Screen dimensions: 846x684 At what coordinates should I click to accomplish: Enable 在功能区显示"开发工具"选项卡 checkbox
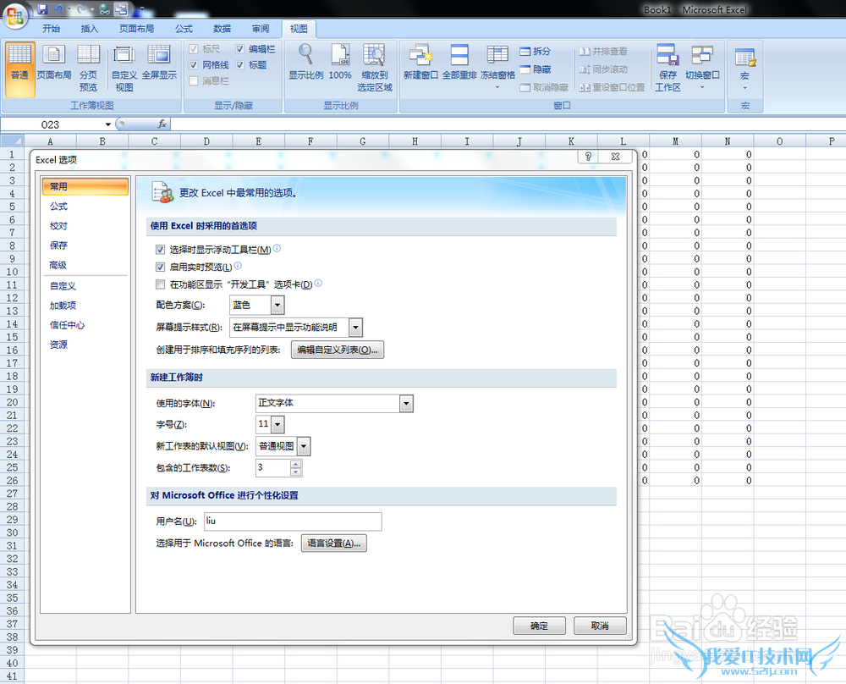(x=161, y=284)
